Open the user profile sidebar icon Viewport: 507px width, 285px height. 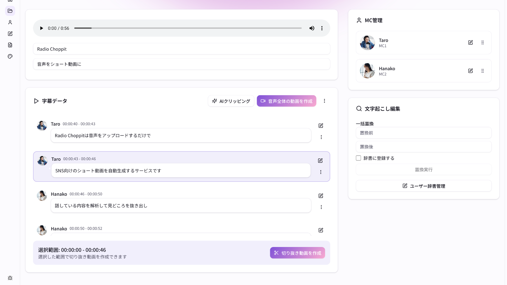[x=10, y=22]
